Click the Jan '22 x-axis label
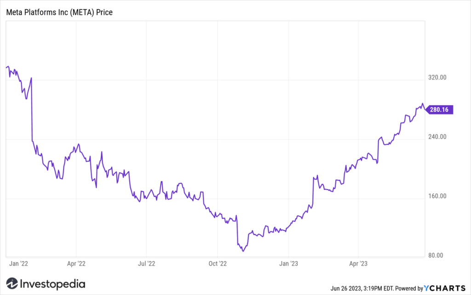Viewport: 471px width, 295px height. tap(18, 263)
